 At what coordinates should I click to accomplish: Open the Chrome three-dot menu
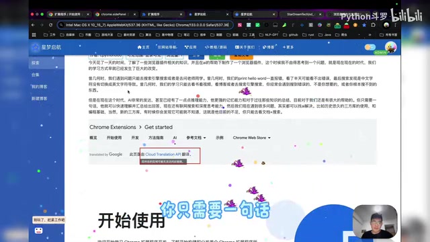[x=395, y=25]
